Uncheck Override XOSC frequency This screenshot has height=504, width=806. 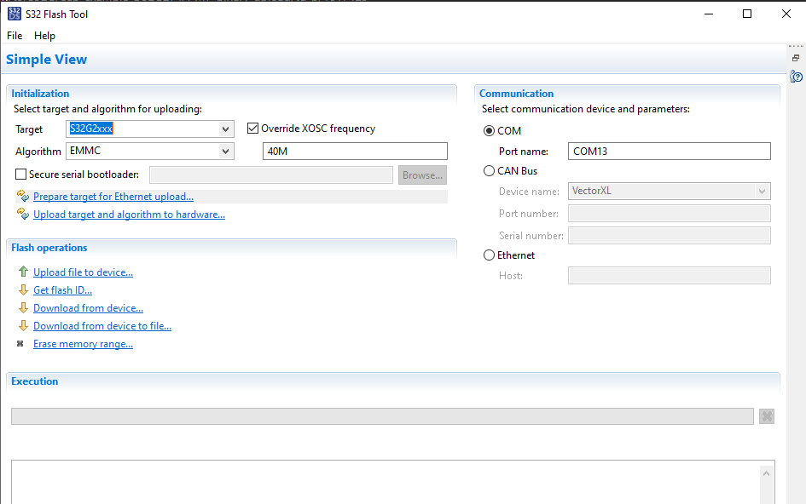pos(252,128)
